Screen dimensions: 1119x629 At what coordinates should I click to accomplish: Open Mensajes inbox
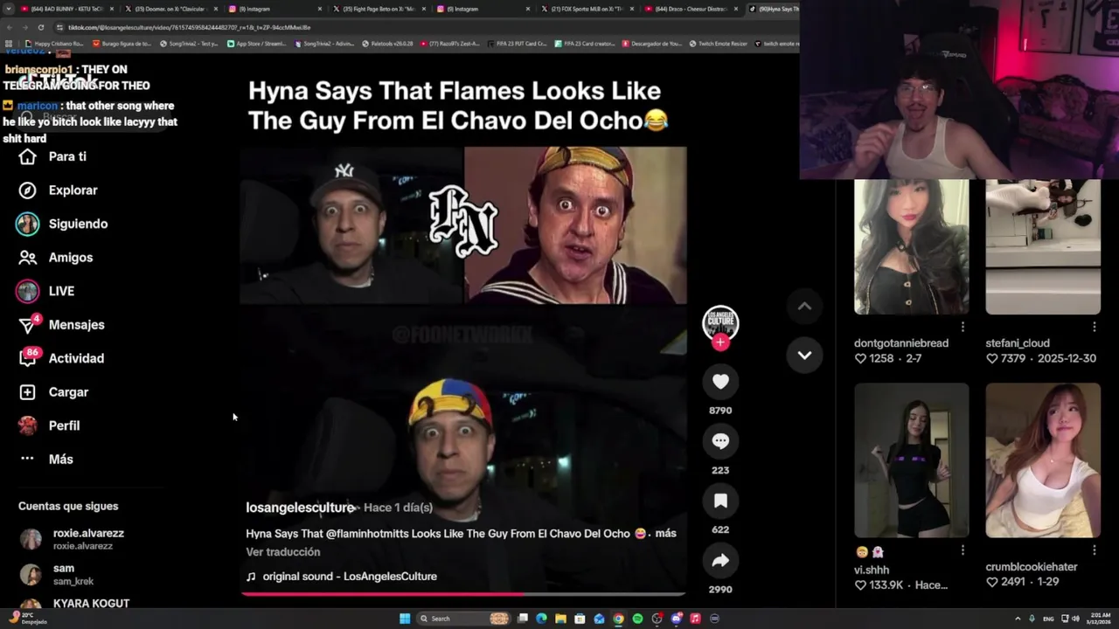61,325
